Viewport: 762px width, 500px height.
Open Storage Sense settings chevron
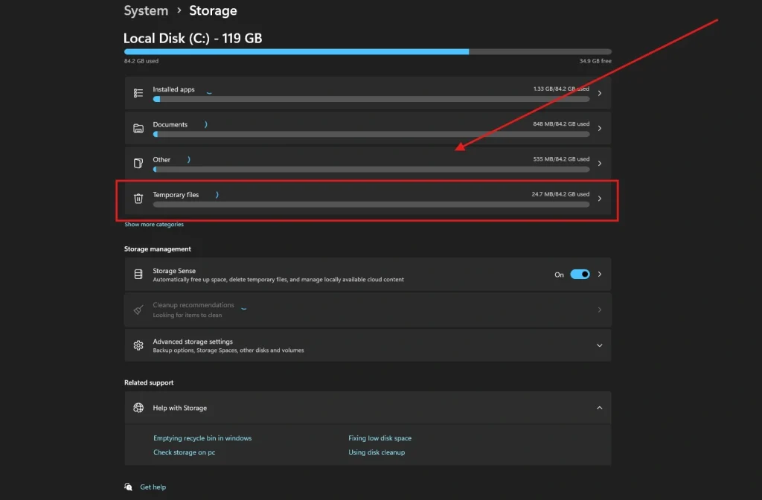[600, 275]
